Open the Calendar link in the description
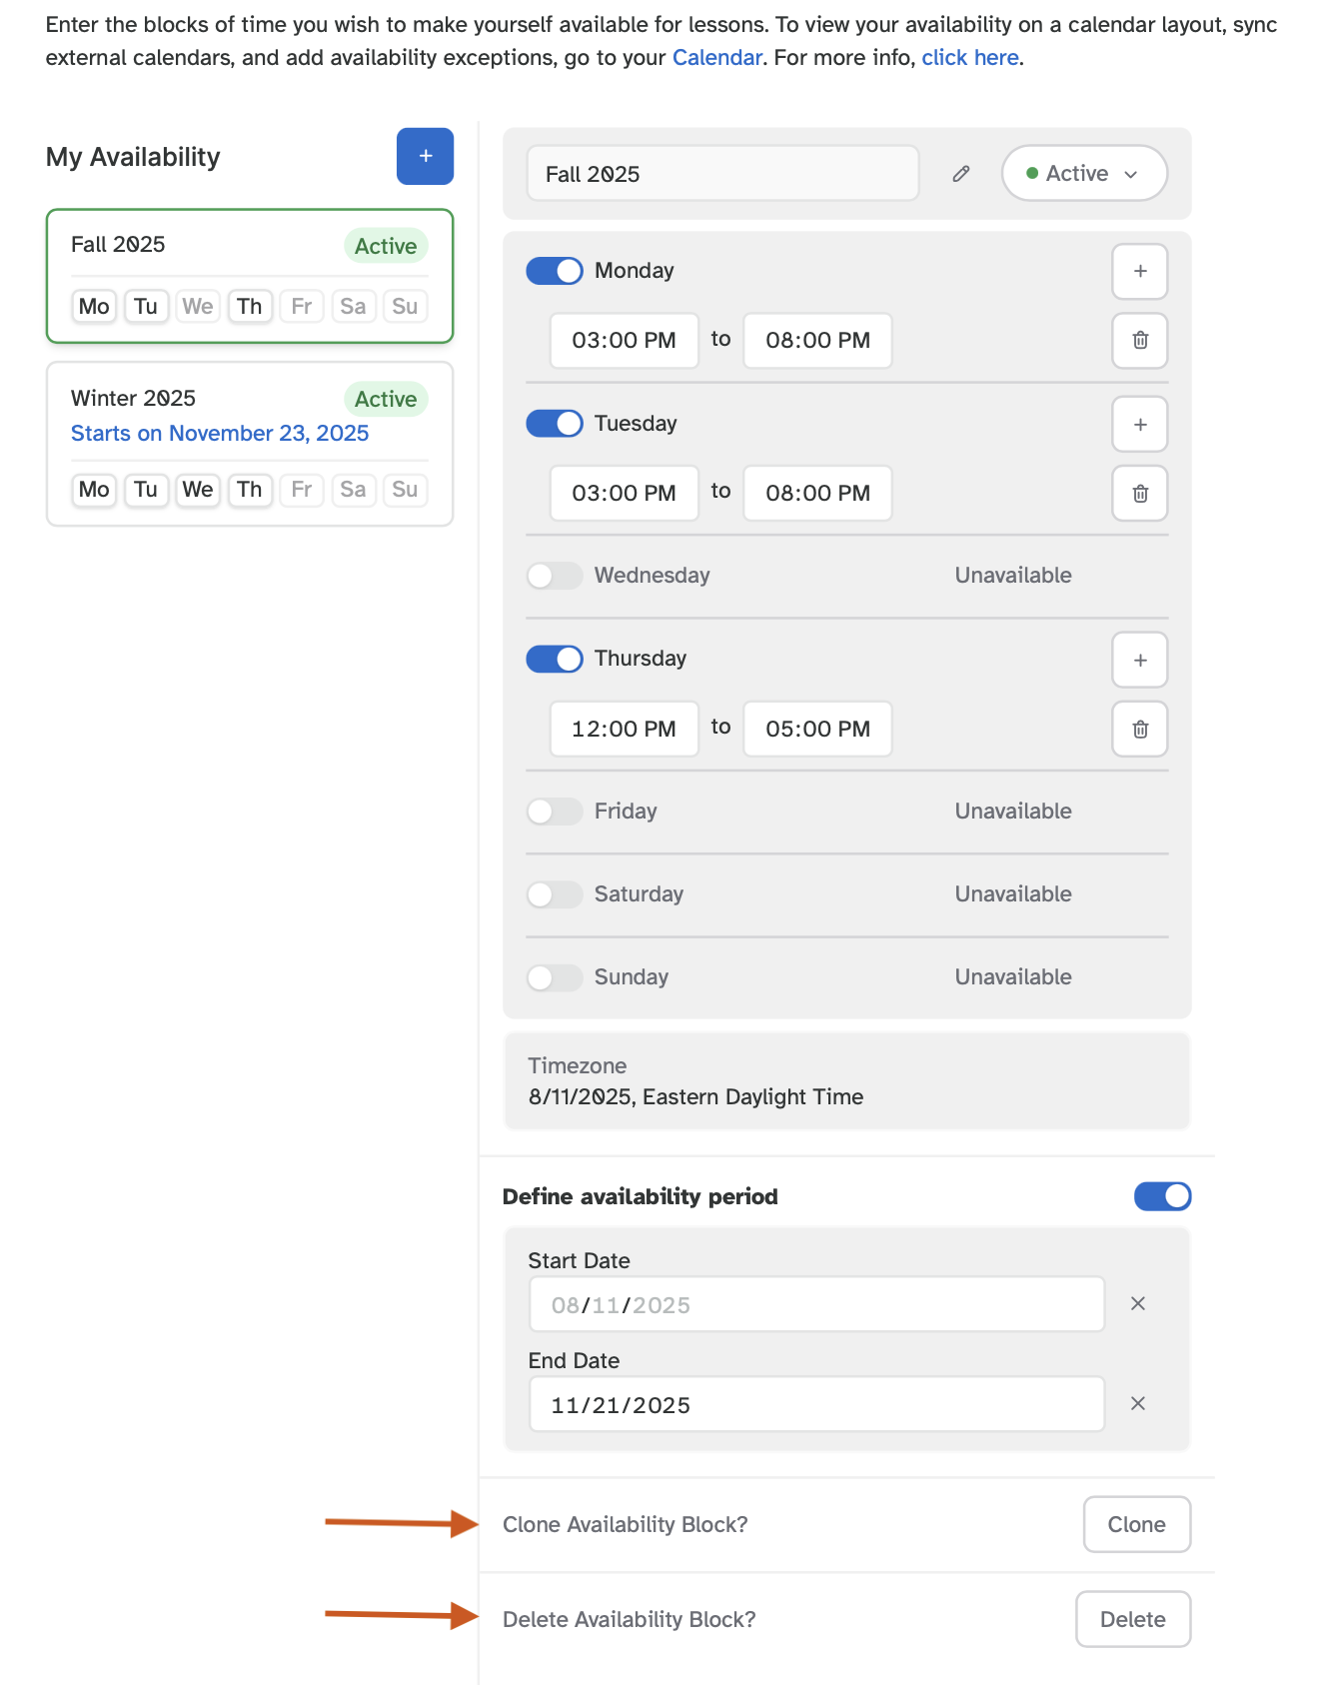Screen dimensions: 1327x1685 (x=716, y=58)
